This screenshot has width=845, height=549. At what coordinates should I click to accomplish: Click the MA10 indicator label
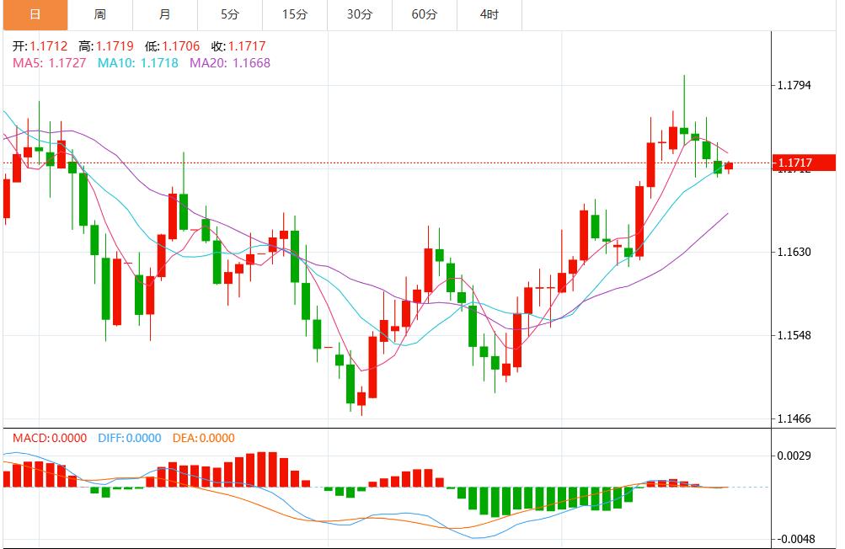tap(138, 62)
